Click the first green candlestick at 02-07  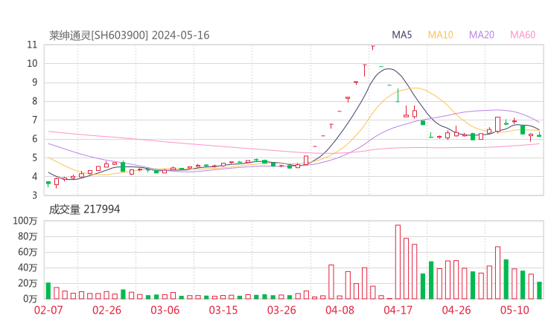(48, 184)
